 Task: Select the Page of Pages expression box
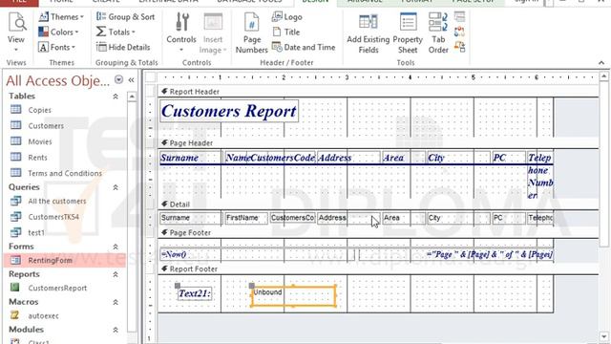click(456, 255)
